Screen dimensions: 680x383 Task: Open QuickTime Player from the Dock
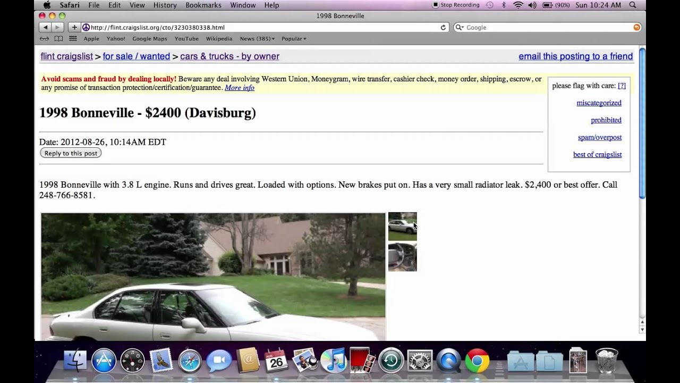point(448,361)
